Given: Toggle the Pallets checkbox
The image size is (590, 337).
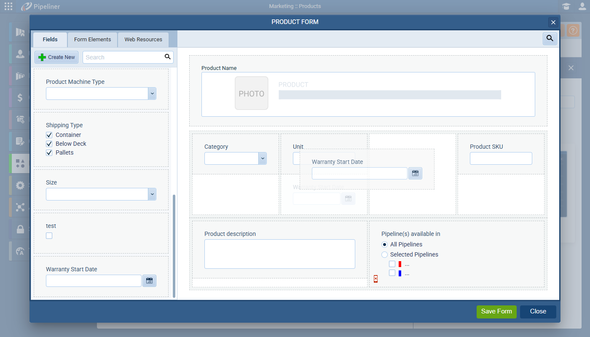Looking at the screenshot, I should (49, 152).
